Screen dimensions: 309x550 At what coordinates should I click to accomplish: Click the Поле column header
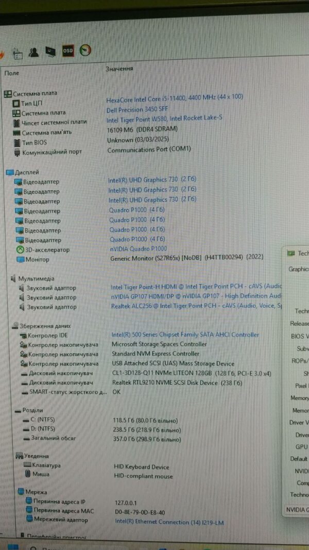(12, 73)
